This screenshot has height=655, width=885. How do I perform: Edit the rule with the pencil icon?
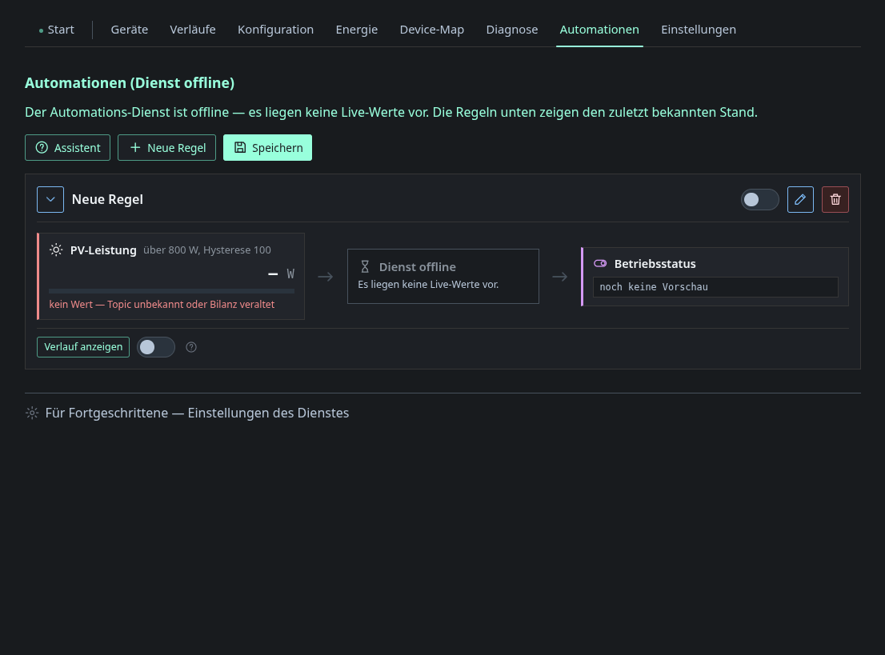[x=800, y=200]
